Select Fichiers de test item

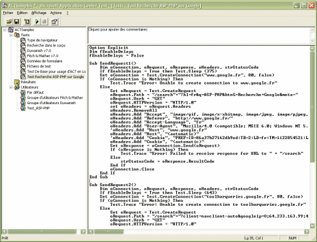click(39, 66)
